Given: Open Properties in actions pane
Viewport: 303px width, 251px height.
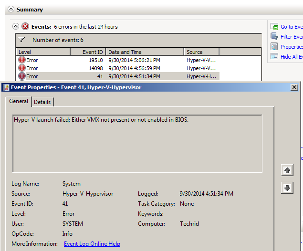Looking at the screenshot, I should tap(291, 47).
